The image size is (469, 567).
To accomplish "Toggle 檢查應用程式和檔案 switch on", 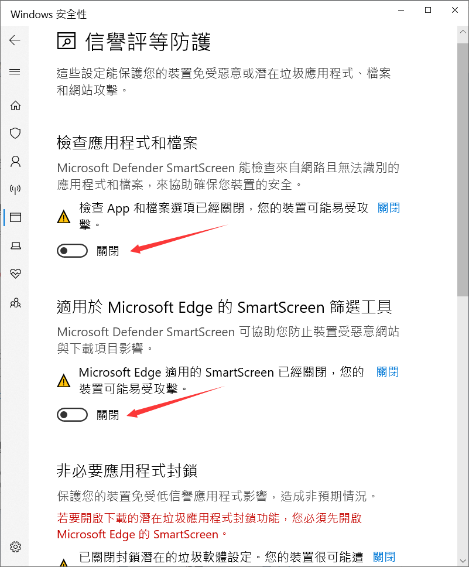I will [73, 251].
